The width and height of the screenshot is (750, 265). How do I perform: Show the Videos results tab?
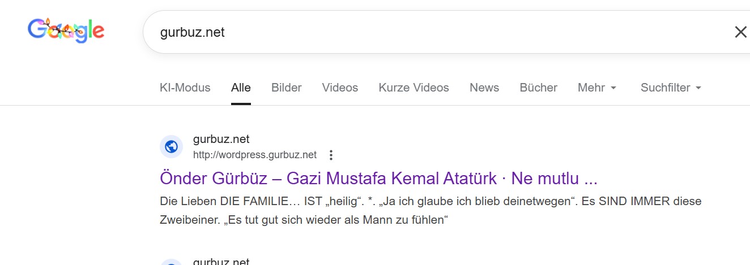pos(340,88)
